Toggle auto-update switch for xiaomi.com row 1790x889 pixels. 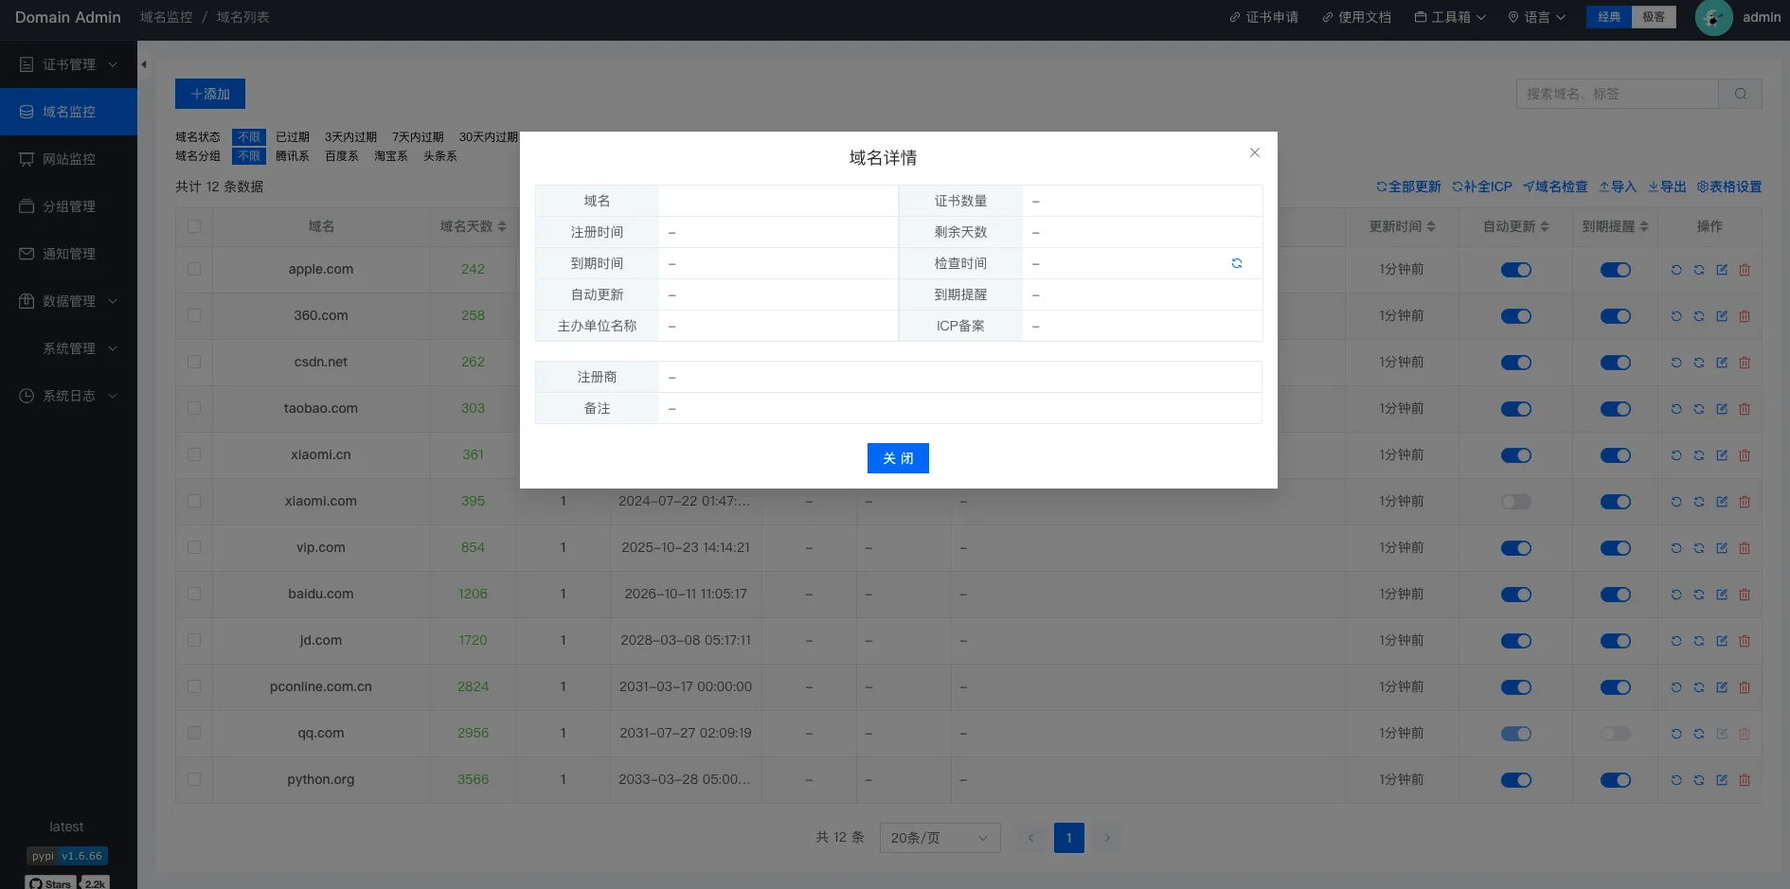1515,502
